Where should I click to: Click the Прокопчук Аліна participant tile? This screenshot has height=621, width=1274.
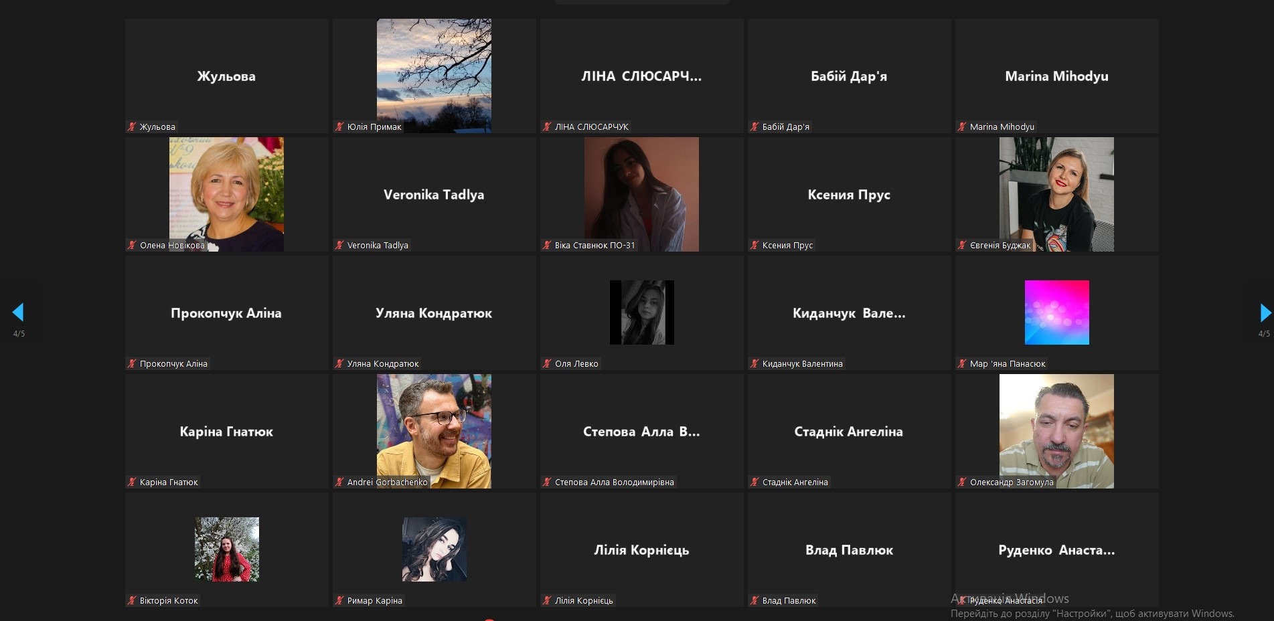226,313
